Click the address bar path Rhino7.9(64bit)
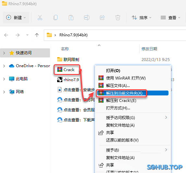The height and width of the screenshot is (173, 186). (x=73, y=35)
